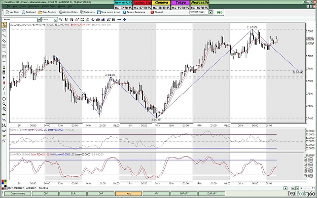Click the Newcastle clock panel
The width and height of the screenshot is (317, 198).
[199, 5]
